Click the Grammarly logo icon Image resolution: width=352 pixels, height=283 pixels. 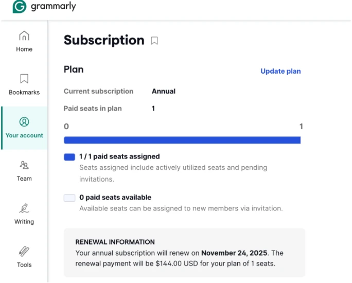(x=20, y=6)
